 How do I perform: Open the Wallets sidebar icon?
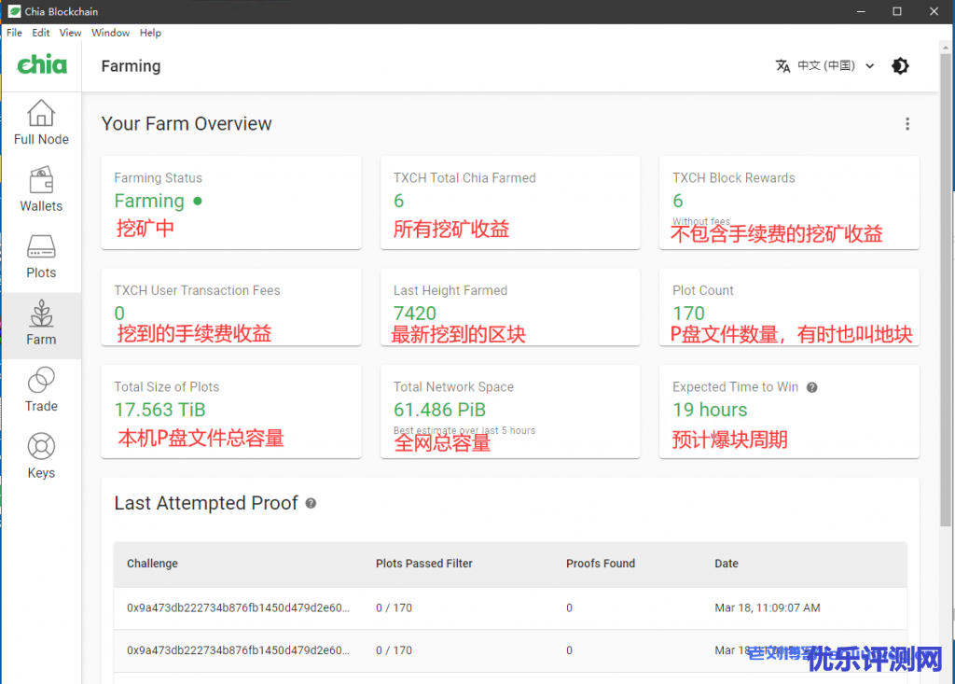pos(41,180)
